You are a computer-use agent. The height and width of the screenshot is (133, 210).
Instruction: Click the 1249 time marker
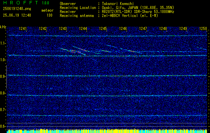click(x=183, y=28)
